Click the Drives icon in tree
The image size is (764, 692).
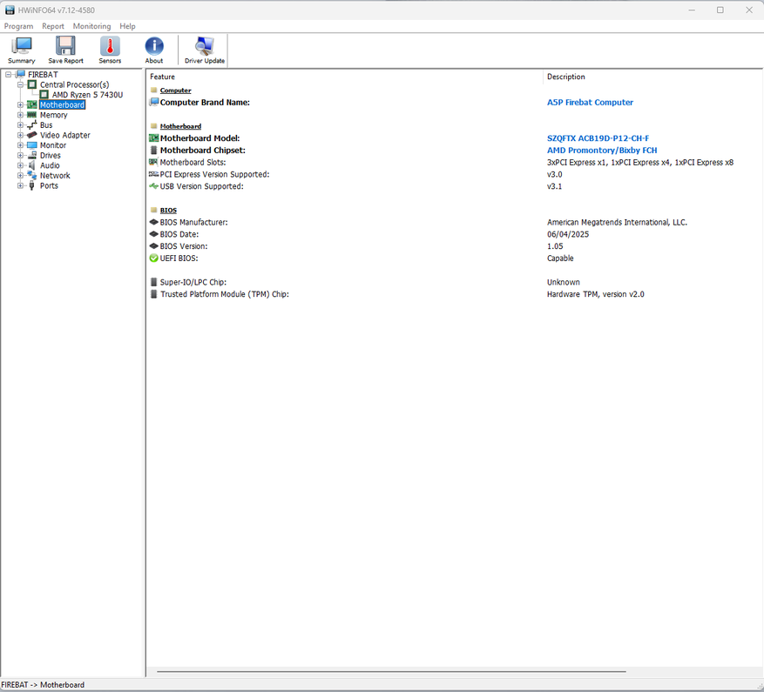coord(31,155)
